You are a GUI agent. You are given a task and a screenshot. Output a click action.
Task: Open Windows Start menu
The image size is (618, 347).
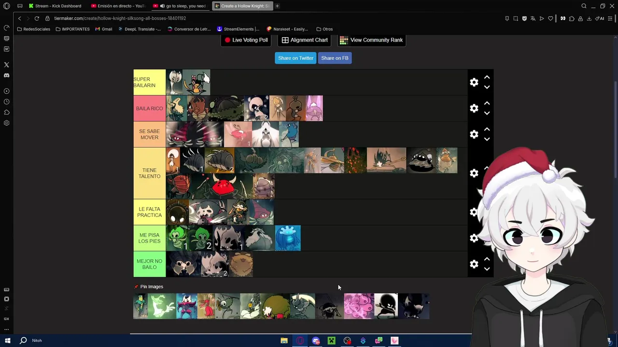tap(7, 340)
